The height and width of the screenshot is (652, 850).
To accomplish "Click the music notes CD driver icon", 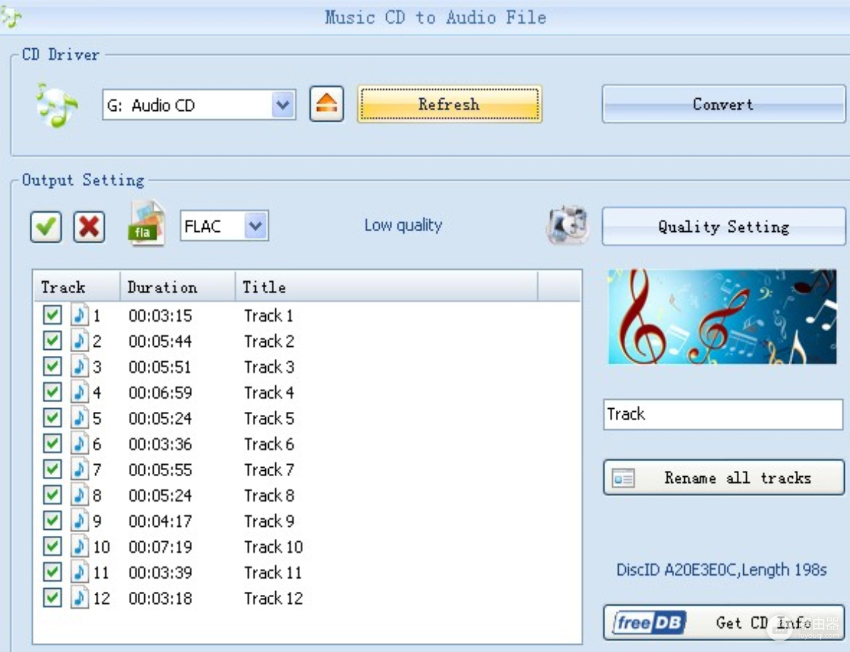I will click(57, 105).
